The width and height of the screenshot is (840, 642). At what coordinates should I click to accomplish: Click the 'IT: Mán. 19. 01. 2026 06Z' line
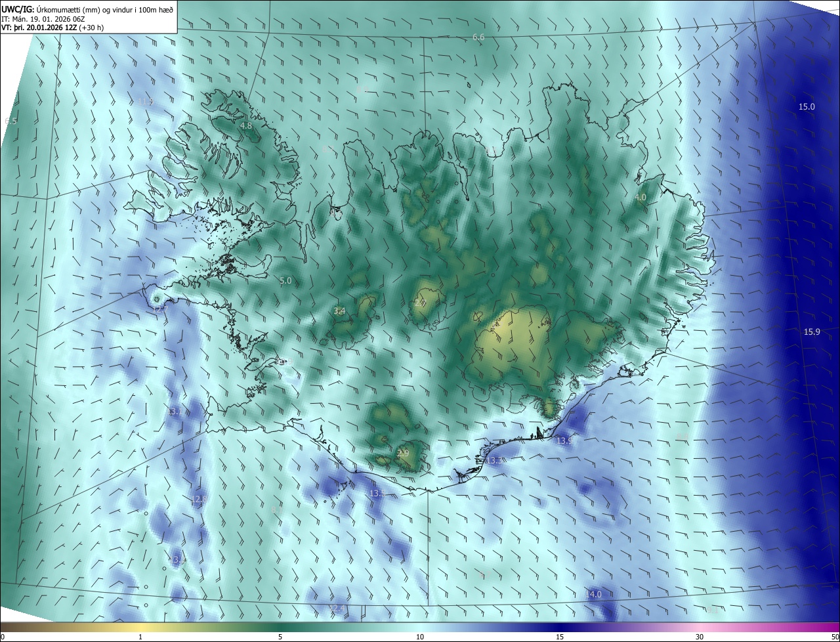(x=43, y=18)
